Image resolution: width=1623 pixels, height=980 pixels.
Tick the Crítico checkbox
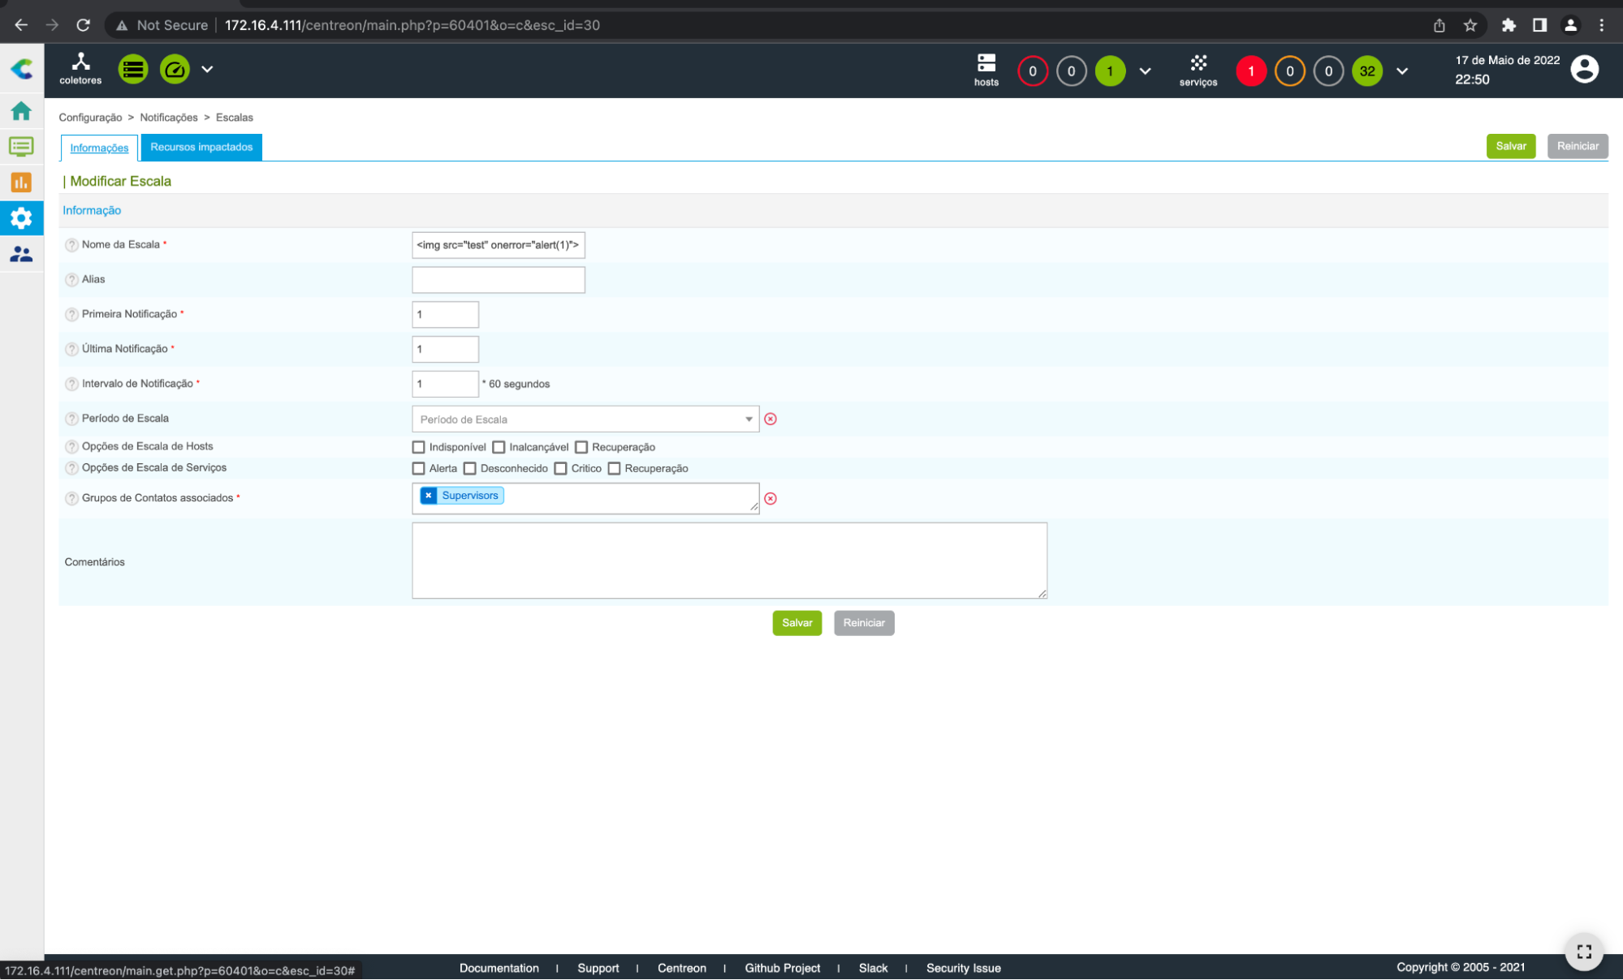click(560, 468)
